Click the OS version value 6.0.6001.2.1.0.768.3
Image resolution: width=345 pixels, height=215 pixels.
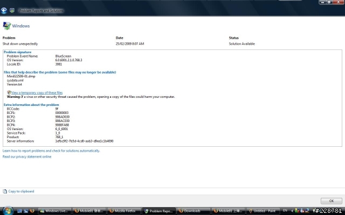68,60
